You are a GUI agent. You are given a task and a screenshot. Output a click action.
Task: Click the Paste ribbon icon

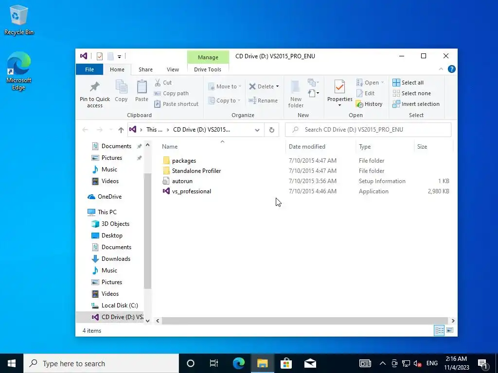[x=142, y=86]
